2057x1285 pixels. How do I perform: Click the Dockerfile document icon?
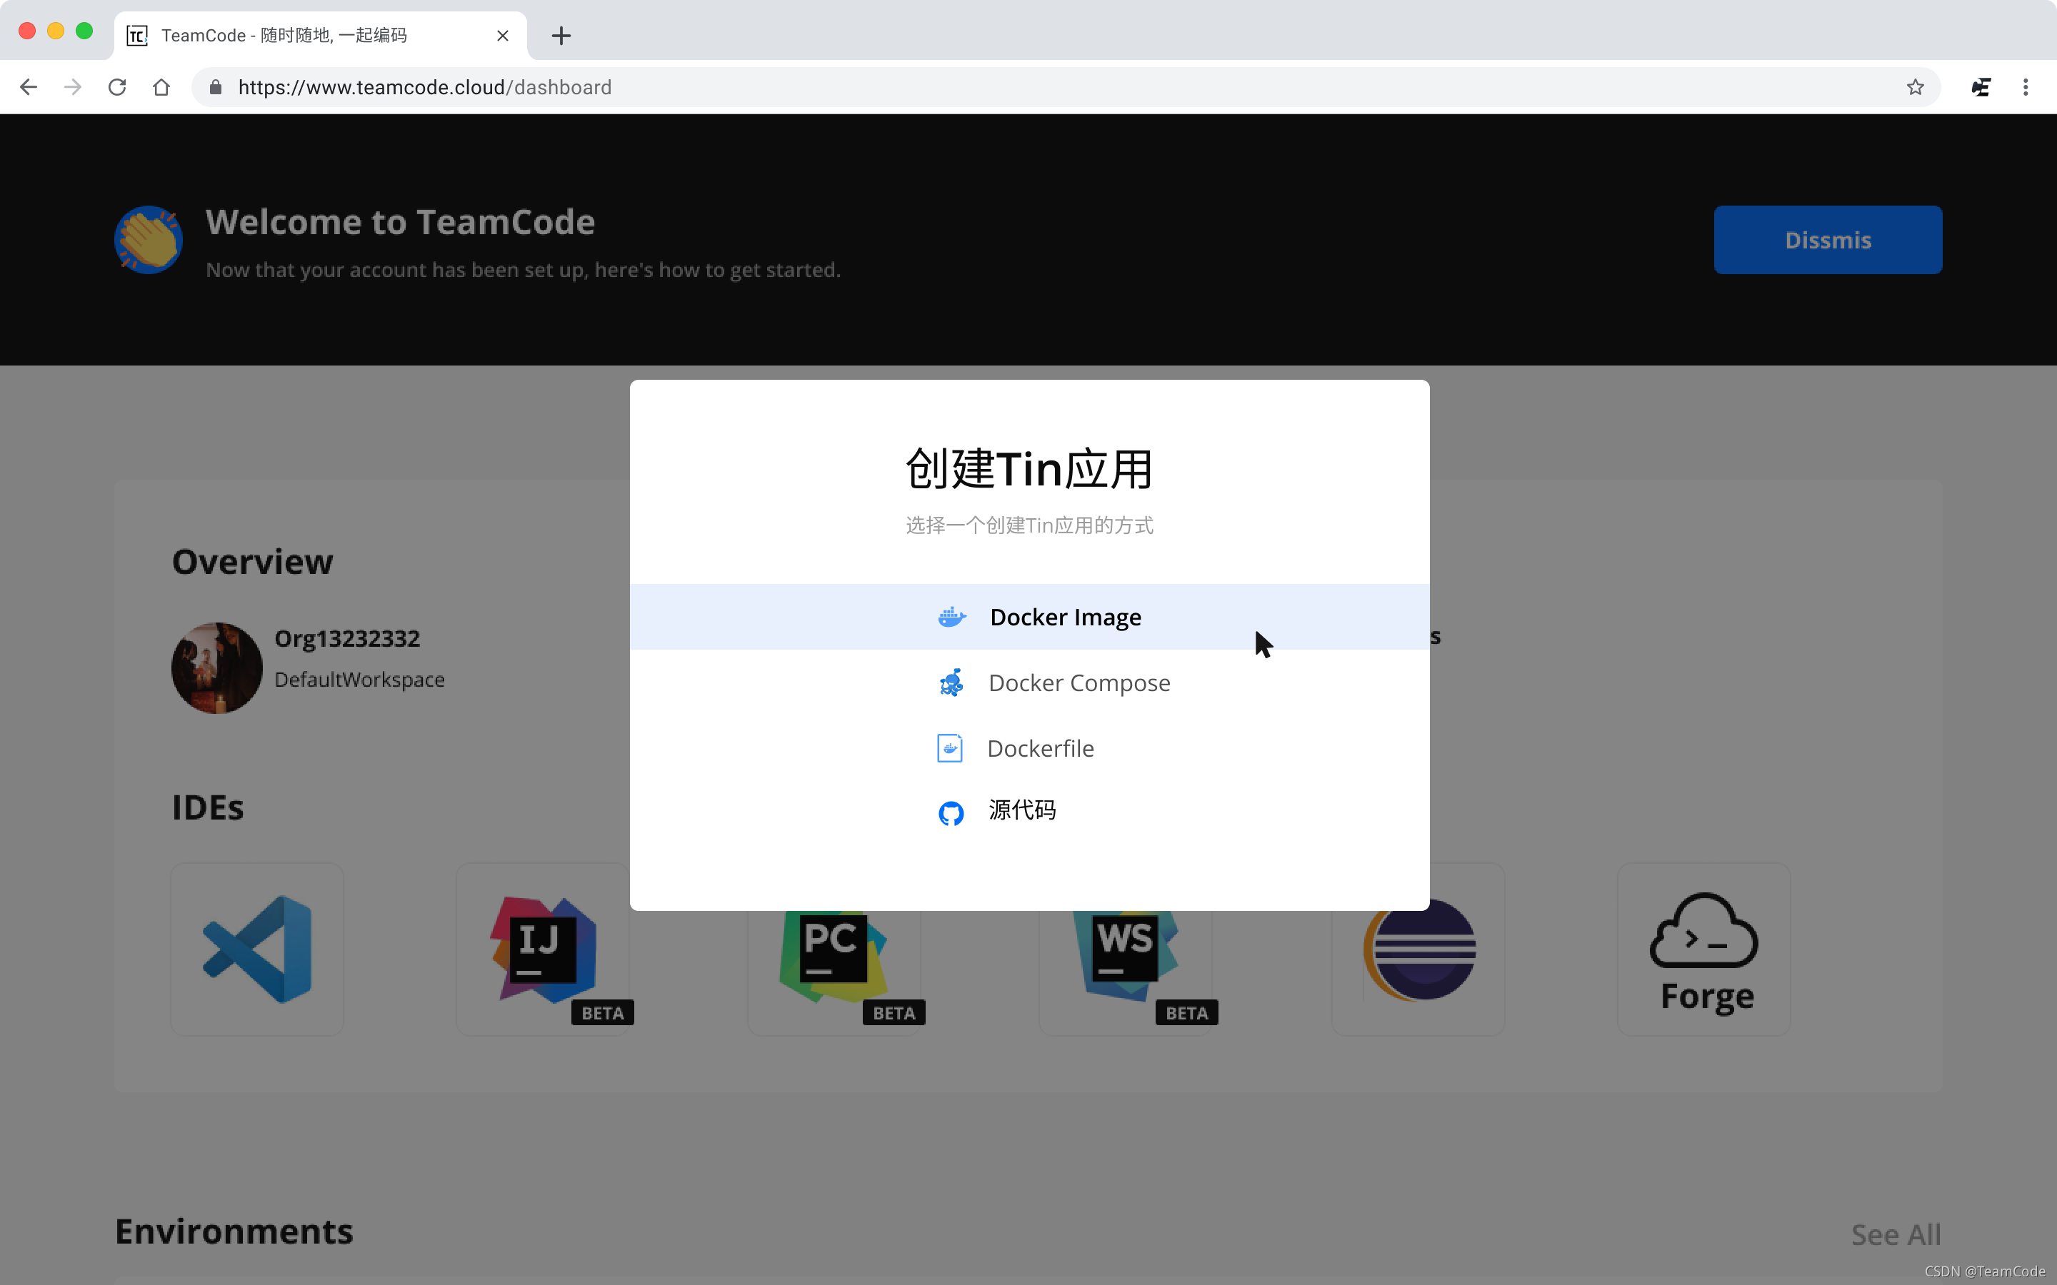point(949,748)
